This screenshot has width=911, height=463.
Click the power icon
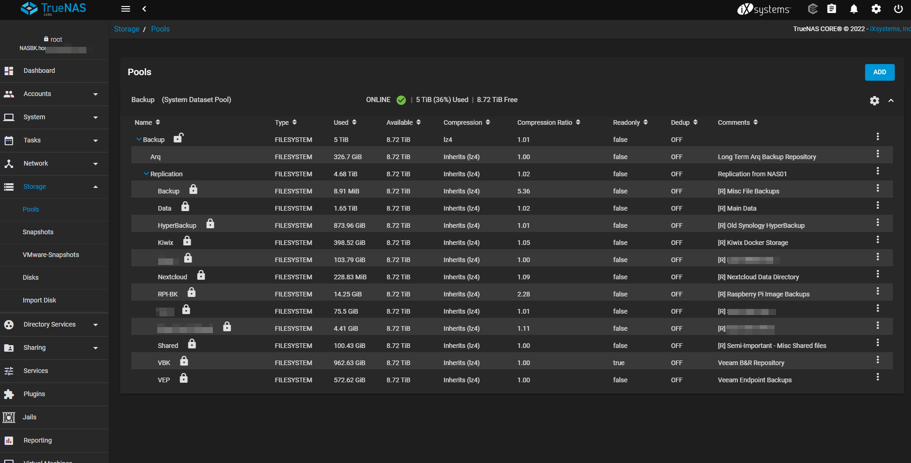click(898, 9)
